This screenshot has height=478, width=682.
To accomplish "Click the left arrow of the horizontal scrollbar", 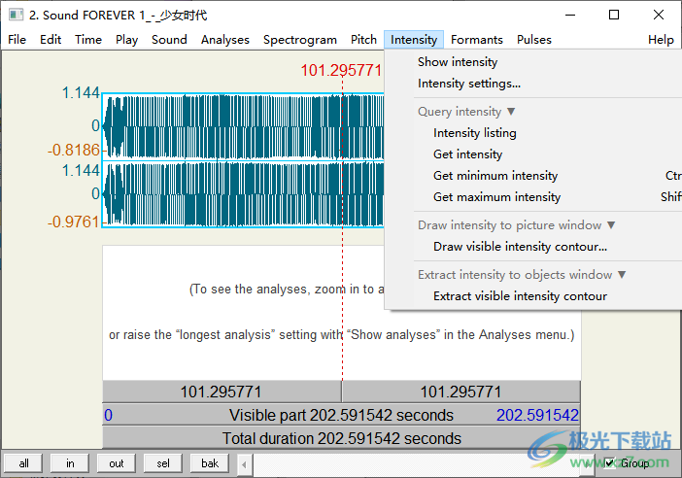I will coord(246,463).
